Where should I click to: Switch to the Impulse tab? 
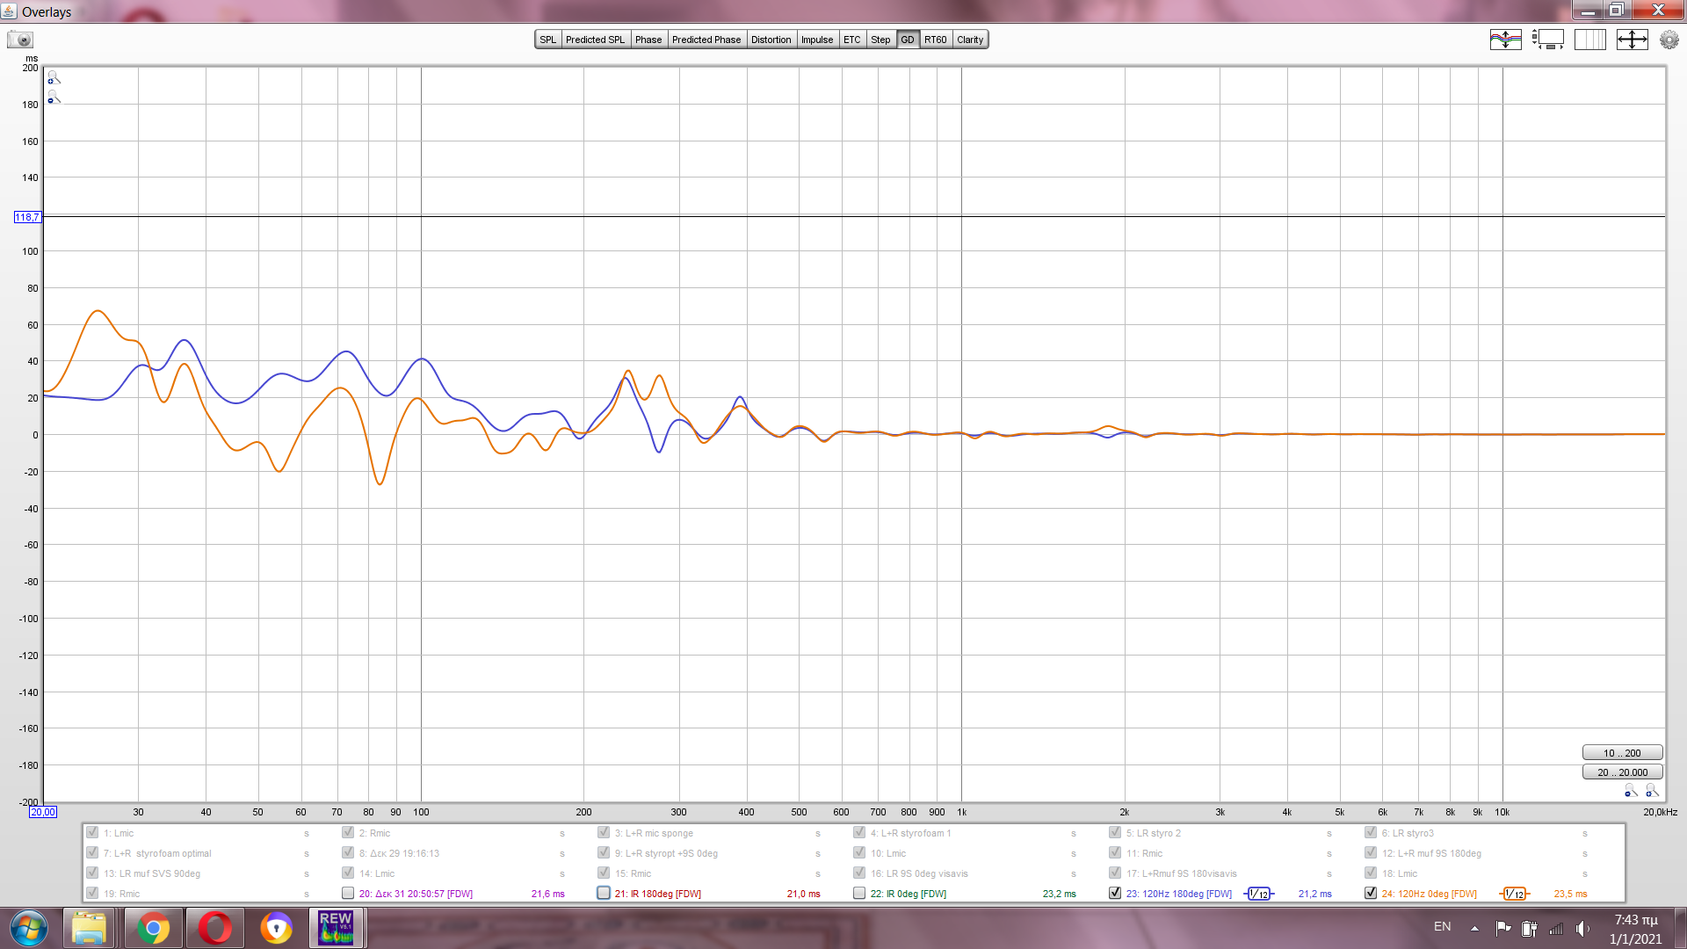click(x=816, y=40)
